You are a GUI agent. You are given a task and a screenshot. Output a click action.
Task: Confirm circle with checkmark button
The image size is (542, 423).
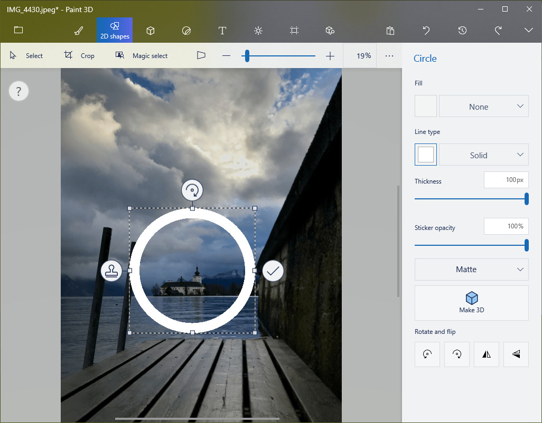(273, 271)
